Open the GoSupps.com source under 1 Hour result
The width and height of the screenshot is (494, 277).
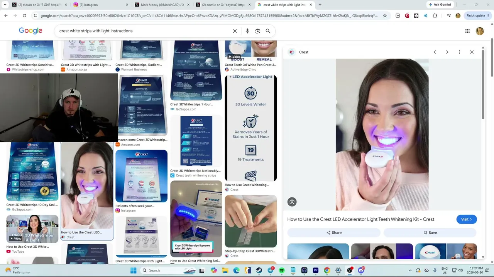click(x=186, y=109)
